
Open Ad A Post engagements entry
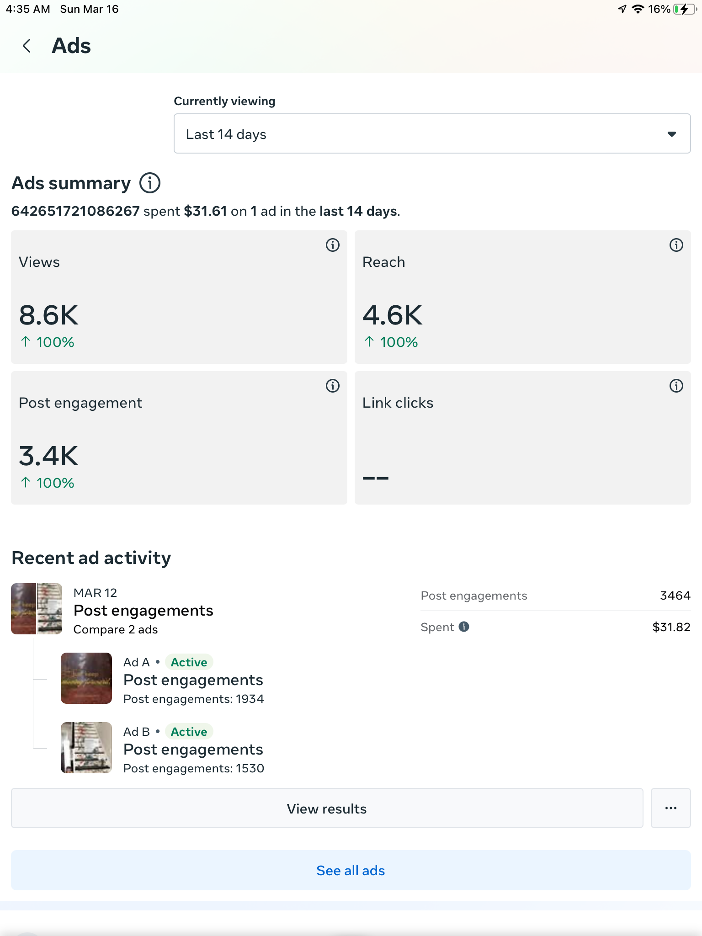(x=193, y=680)
